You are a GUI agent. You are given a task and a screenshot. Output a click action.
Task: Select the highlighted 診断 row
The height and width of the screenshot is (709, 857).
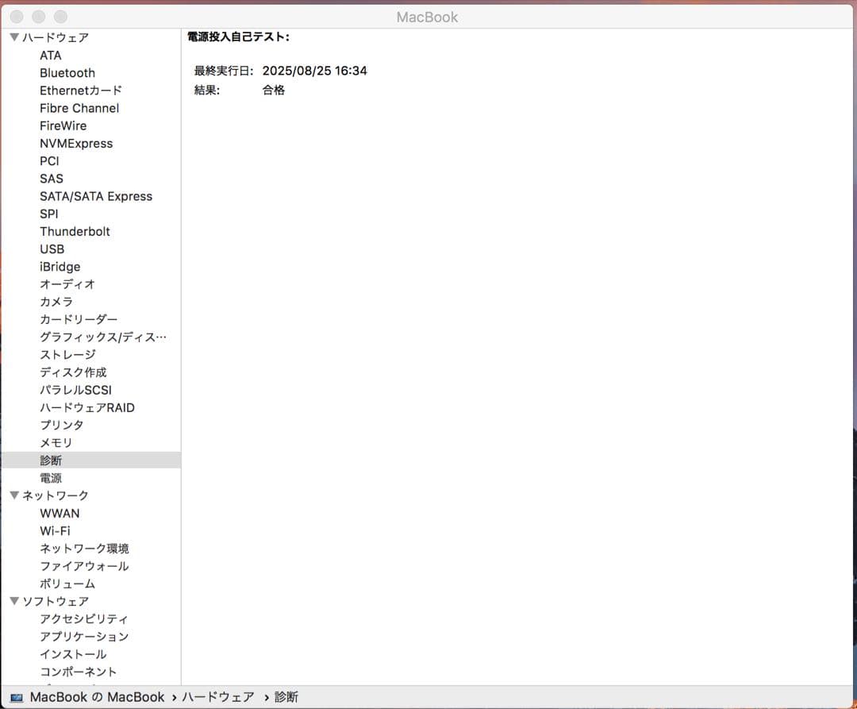click(90, 460)
